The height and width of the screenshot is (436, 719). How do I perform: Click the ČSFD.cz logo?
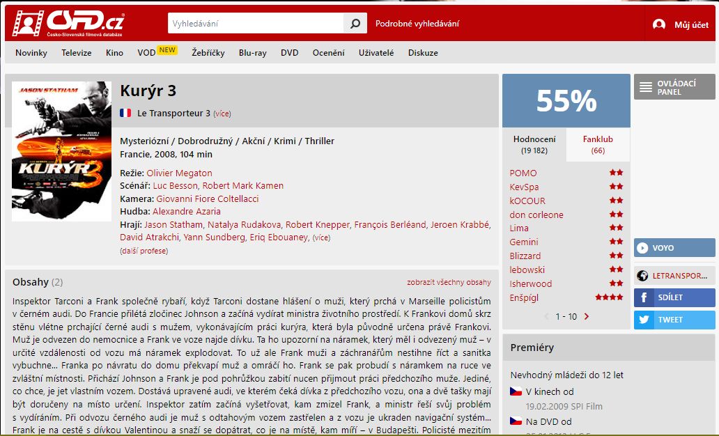point(68,24)
